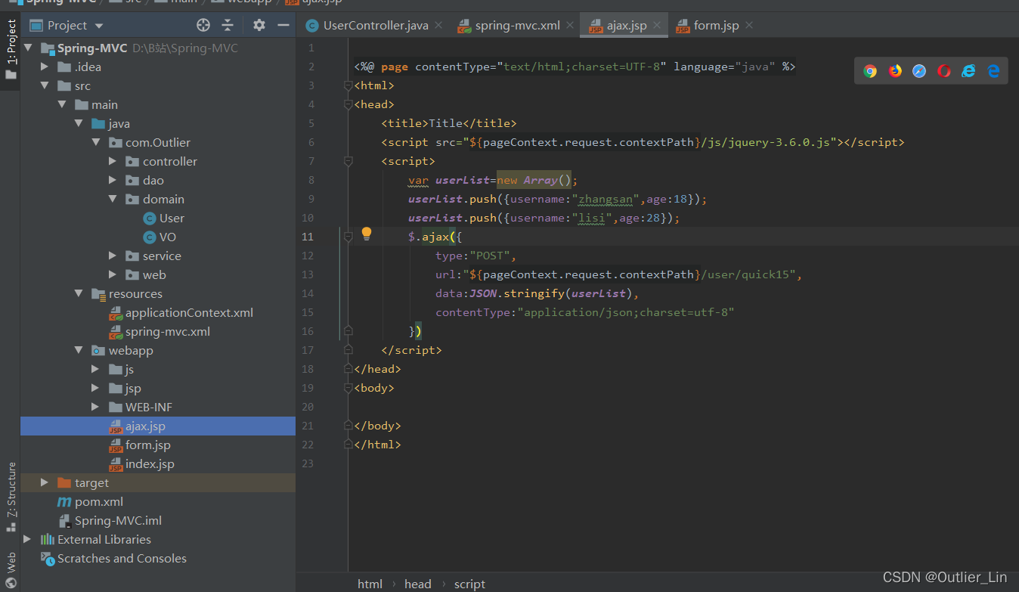This screenshot has width=1019, height=592.
Task: Click the html breadcrumb
Action: [370, 584]
